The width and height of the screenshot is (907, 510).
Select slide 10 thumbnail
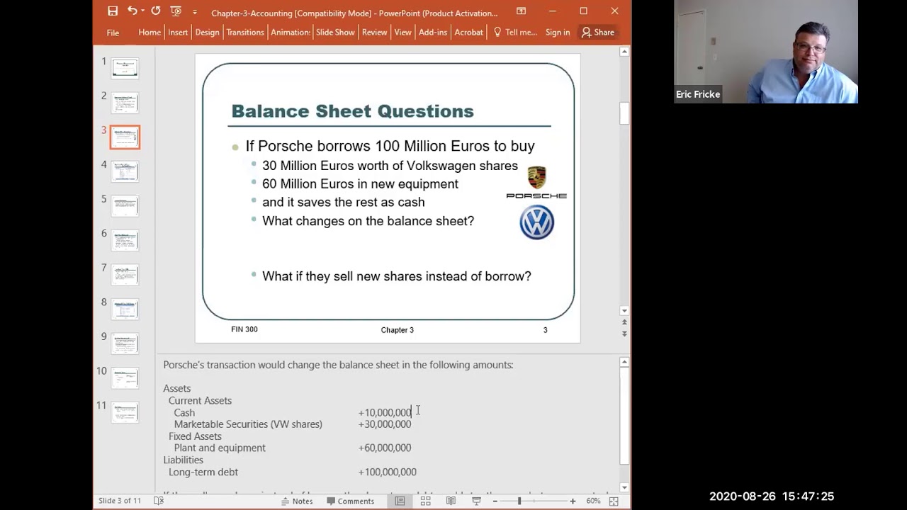(125, 378)
